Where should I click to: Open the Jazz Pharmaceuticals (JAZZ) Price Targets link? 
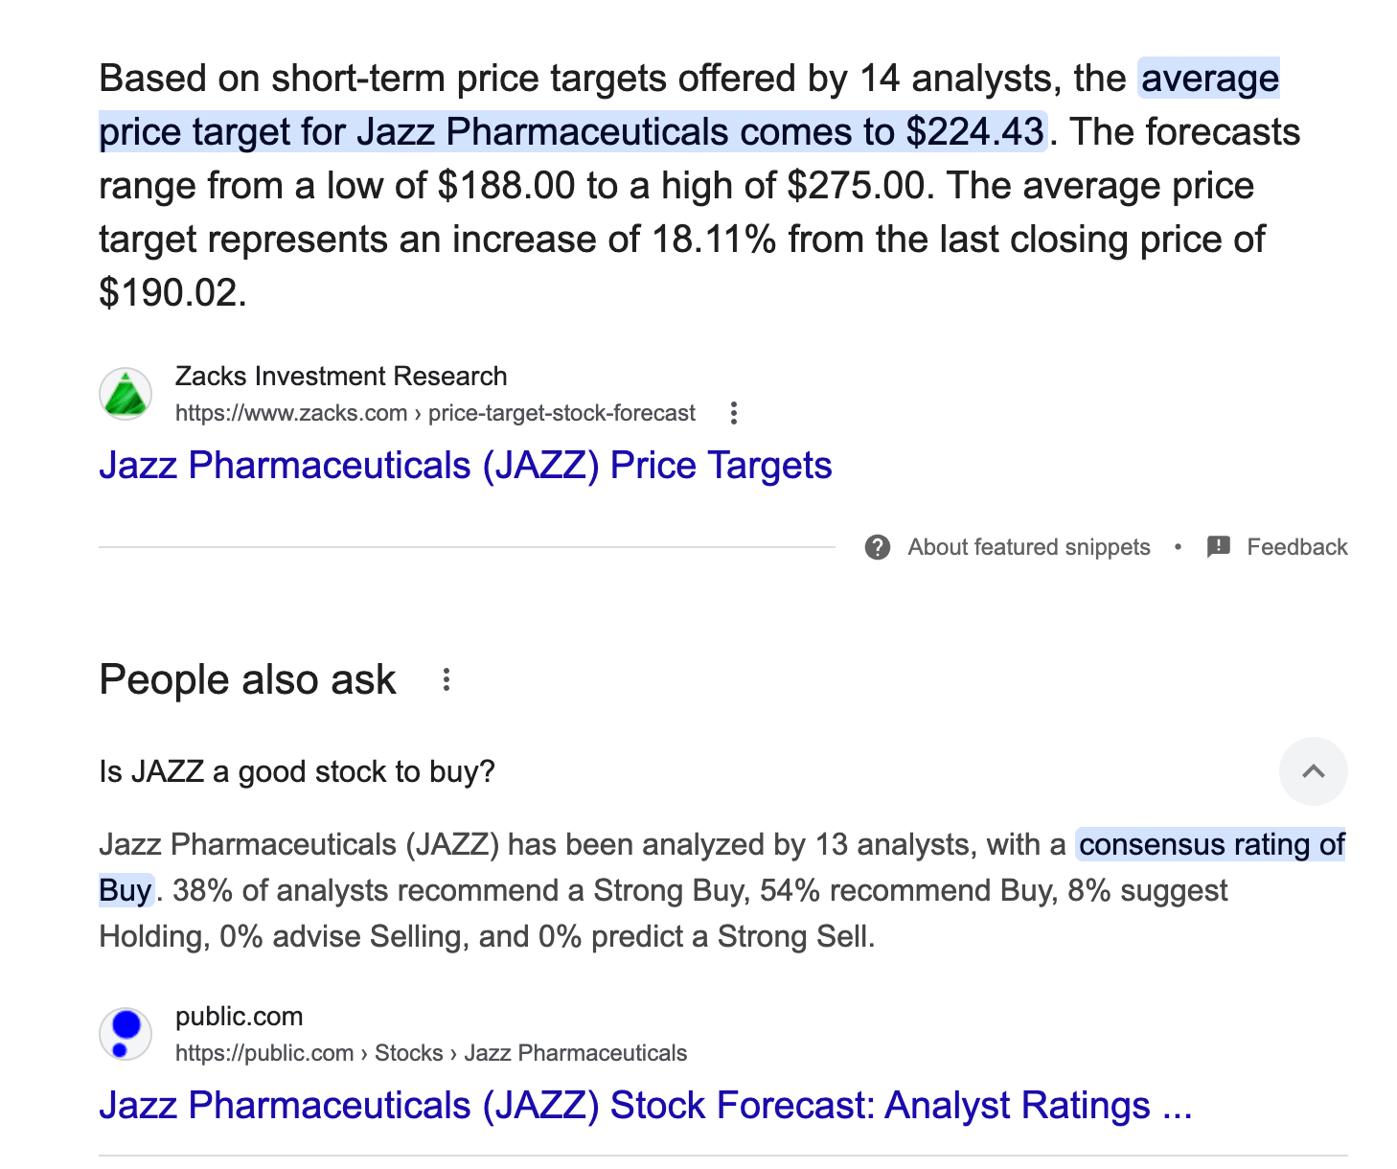[466, 466]
